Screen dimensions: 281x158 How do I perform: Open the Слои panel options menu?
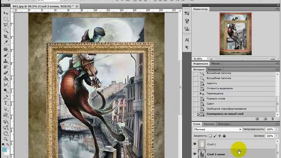277,124
